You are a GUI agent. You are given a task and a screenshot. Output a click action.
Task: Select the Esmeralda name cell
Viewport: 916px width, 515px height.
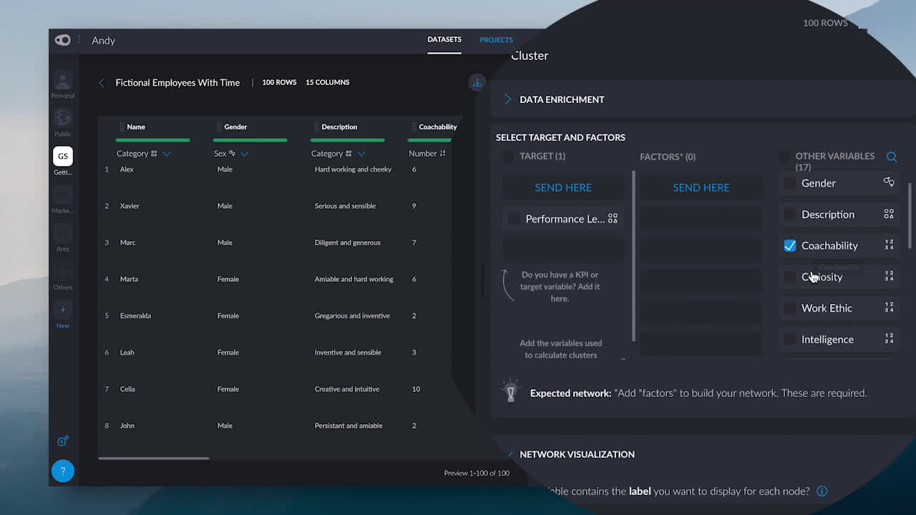click(x=135, y=315)
